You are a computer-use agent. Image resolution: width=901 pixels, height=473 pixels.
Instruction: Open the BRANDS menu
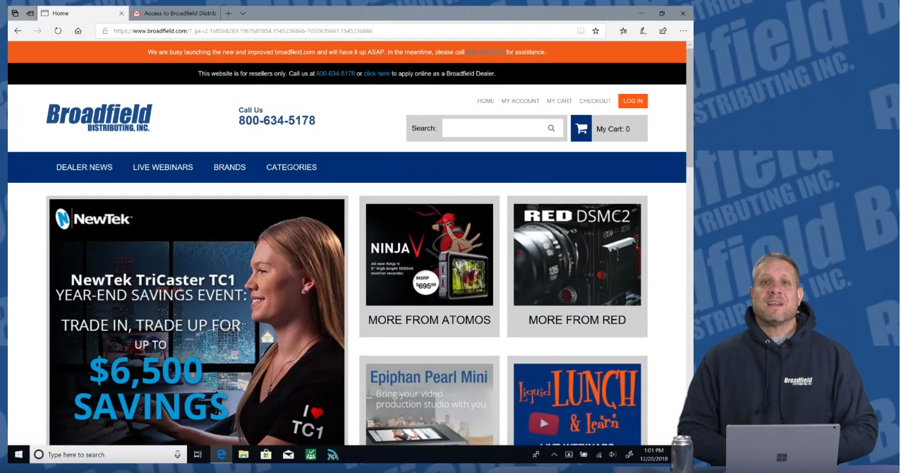pyautogui.click(x=230, y=167)
